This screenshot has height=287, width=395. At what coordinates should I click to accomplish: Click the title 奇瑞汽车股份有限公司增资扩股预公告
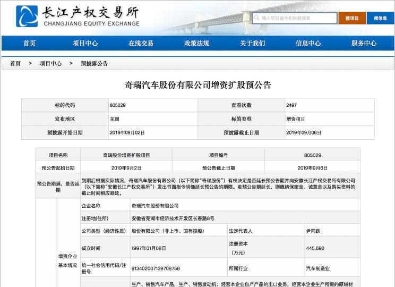pyautogui.click(x=197, y=85)
